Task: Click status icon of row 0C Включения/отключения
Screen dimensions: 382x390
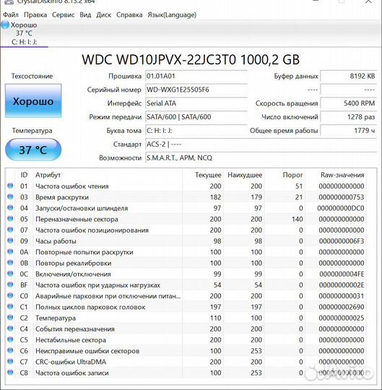Action: 10,273
